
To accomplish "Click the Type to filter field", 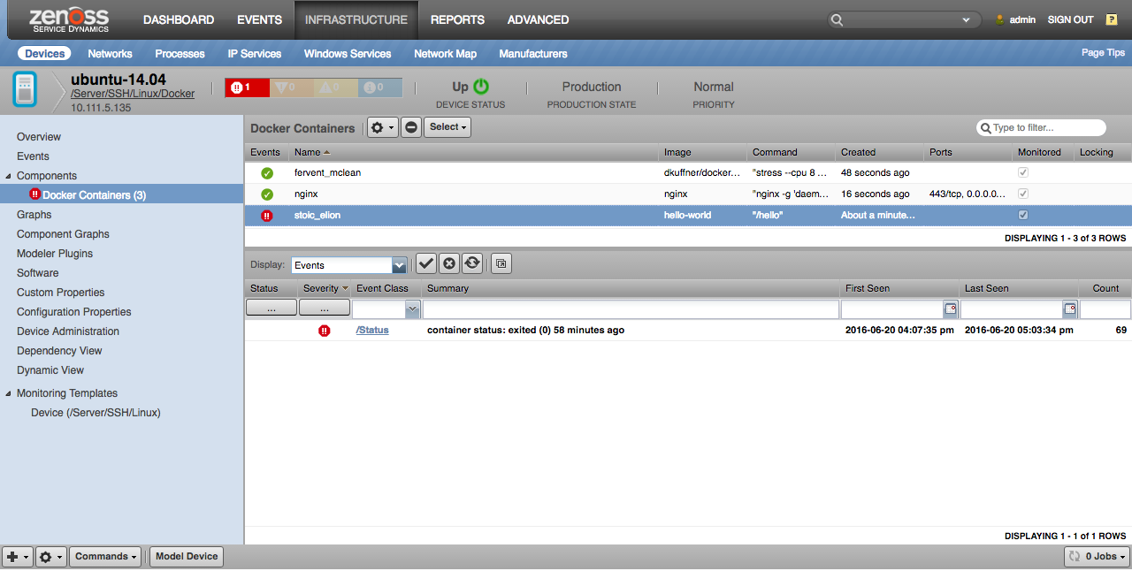I will click(1041, 128).
